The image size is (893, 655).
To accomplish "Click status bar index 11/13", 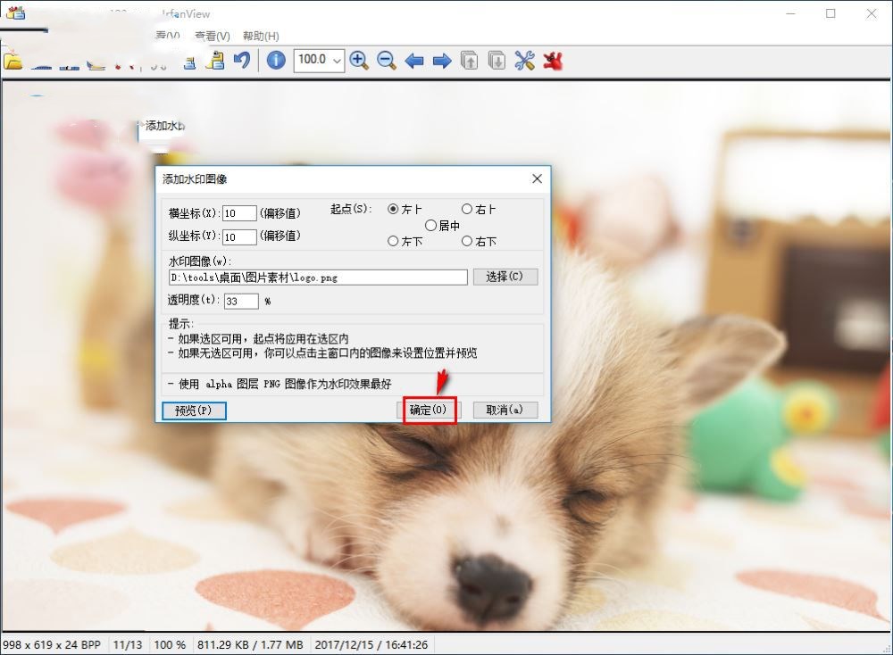I will click(x=128, y=645).
